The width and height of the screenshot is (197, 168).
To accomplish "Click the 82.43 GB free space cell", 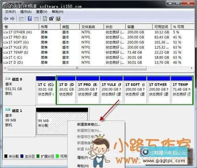I will click(x=162, y=37).
